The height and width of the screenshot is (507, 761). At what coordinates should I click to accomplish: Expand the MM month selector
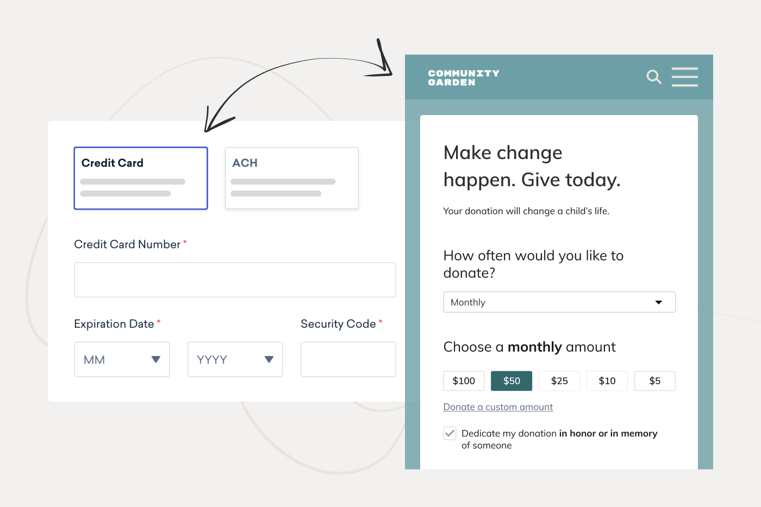tap(122, 359)
